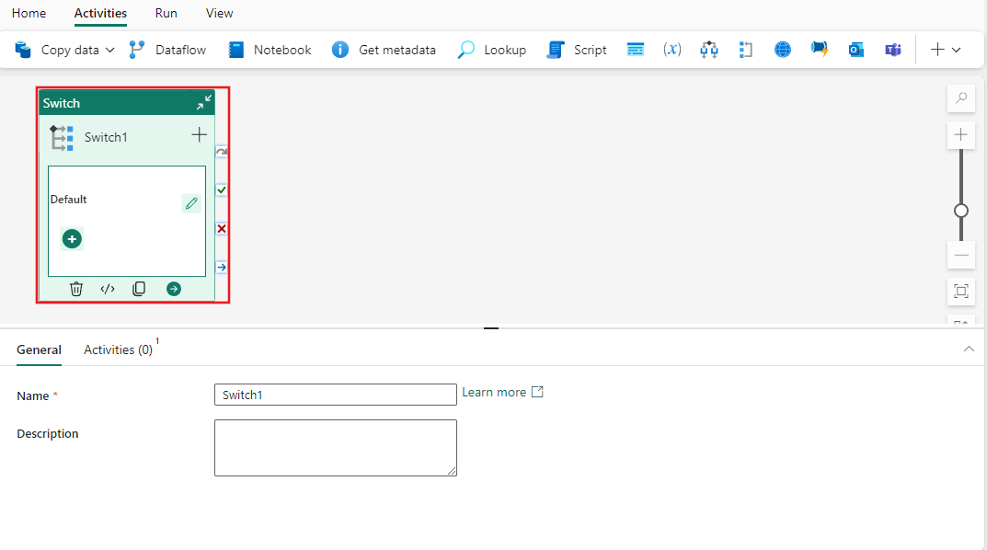Add a new case with the green plus button

tap(71, 238)
